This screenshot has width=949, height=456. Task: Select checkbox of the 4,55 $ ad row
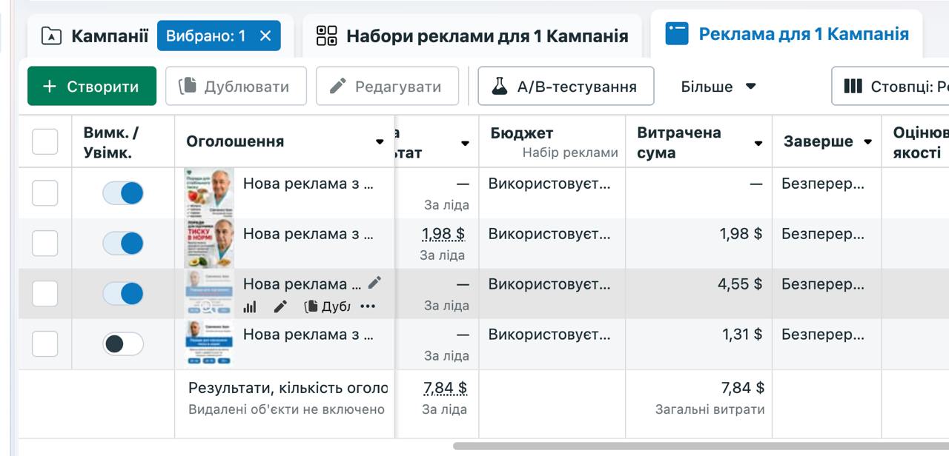pos(45,294)
